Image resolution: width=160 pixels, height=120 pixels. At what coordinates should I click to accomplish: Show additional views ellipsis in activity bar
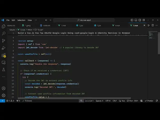[3, 77]
